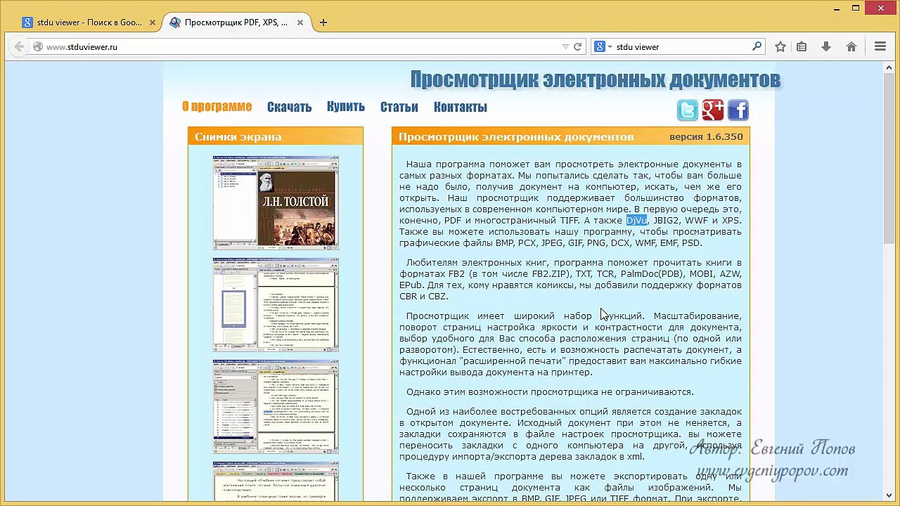Open the URL history dropdown arrow
Screen dimensions: 900x506
point(565,47)
